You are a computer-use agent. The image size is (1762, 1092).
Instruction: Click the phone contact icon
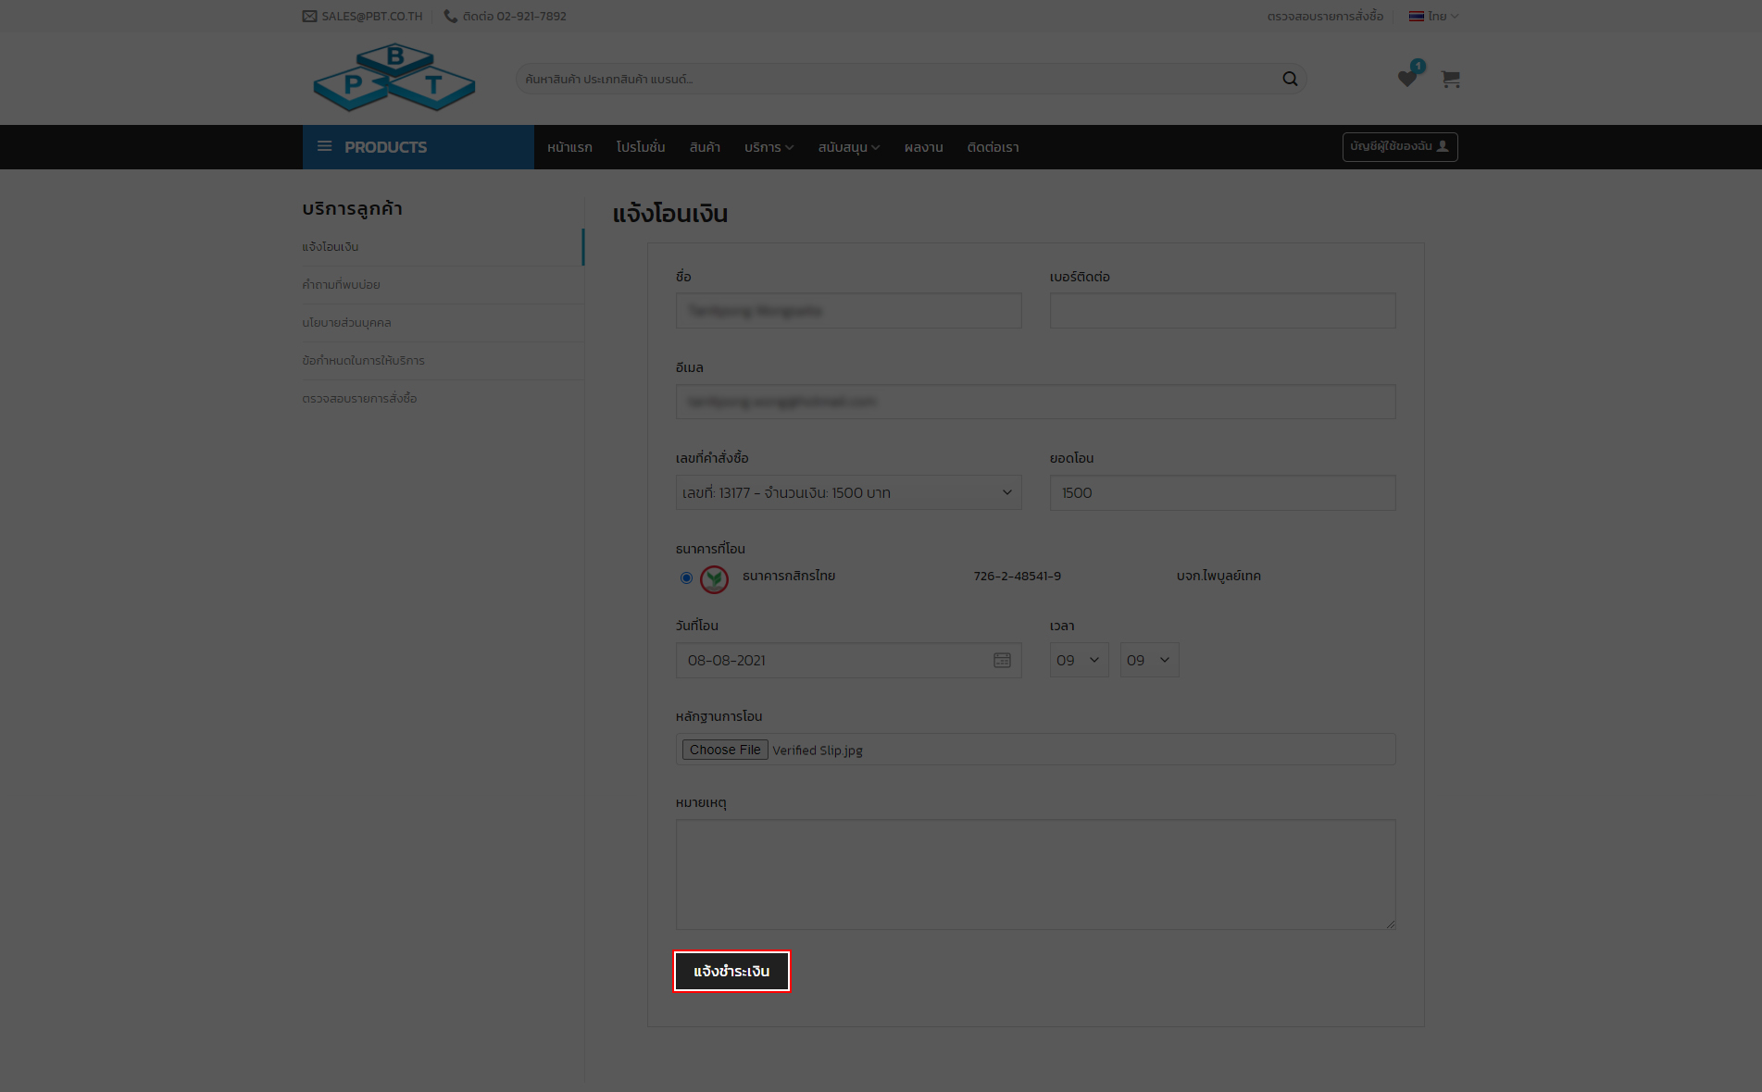coord(451,16)
